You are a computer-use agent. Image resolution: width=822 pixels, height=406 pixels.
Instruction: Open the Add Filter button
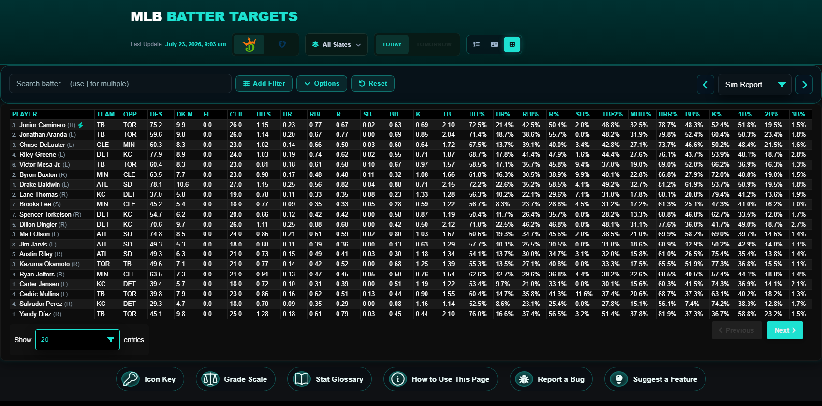264,84
